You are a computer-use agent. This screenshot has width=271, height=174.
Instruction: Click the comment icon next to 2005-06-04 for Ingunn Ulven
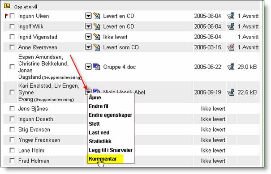coord(231,16)
